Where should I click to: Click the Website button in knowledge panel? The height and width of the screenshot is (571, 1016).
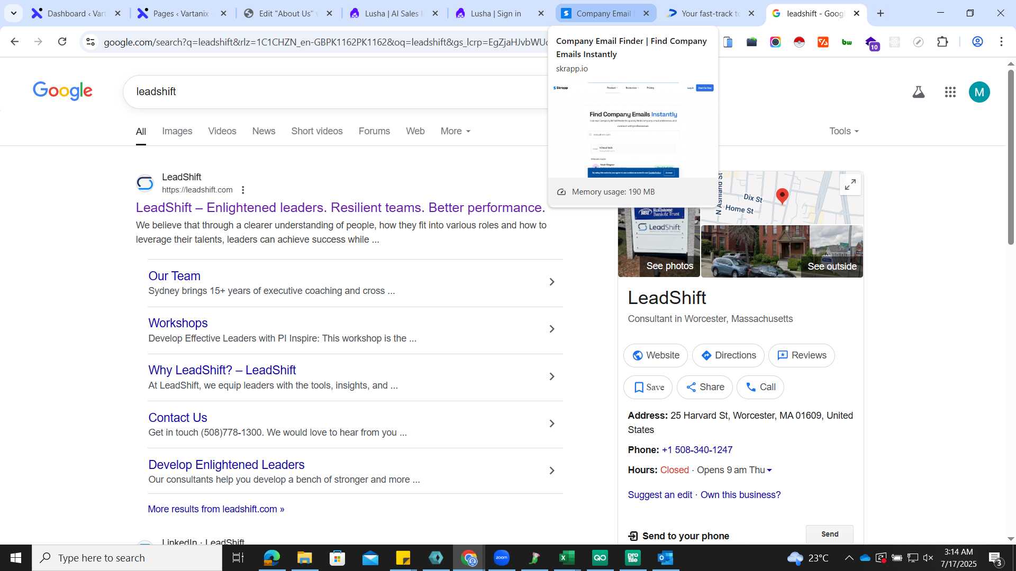tap(655, 355)
